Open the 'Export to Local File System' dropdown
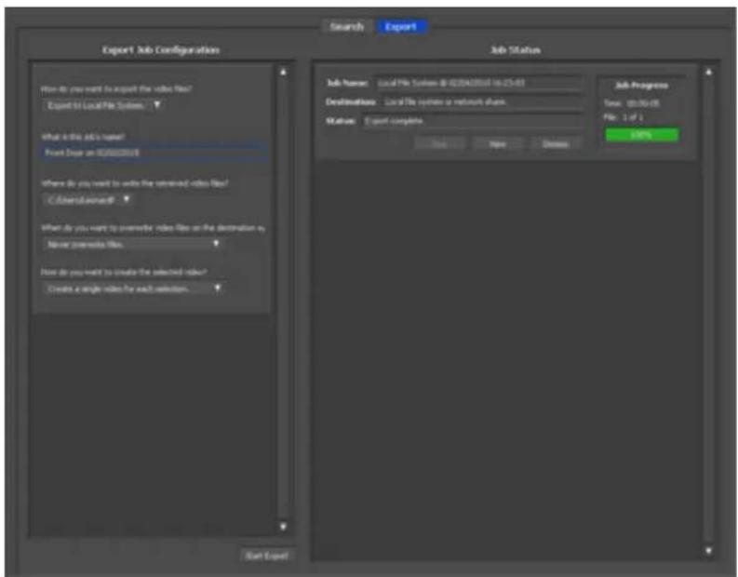The image size is (738, 577). click(x=103, y=105)
